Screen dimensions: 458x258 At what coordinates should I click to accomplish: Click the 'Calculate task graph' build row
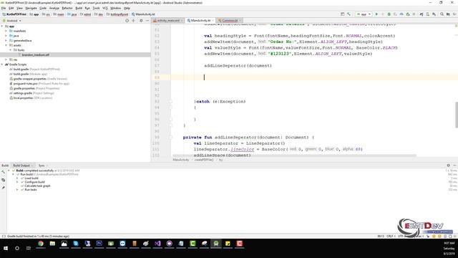pyautogui.click(x=37, y=186)
